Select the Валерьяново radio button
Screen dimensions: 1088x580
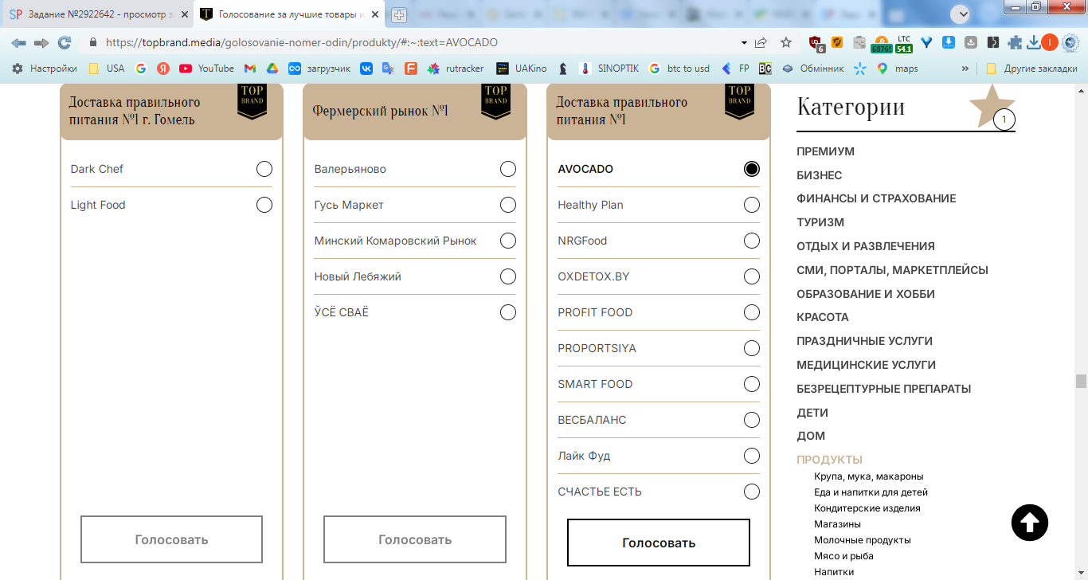coord(508,169)
